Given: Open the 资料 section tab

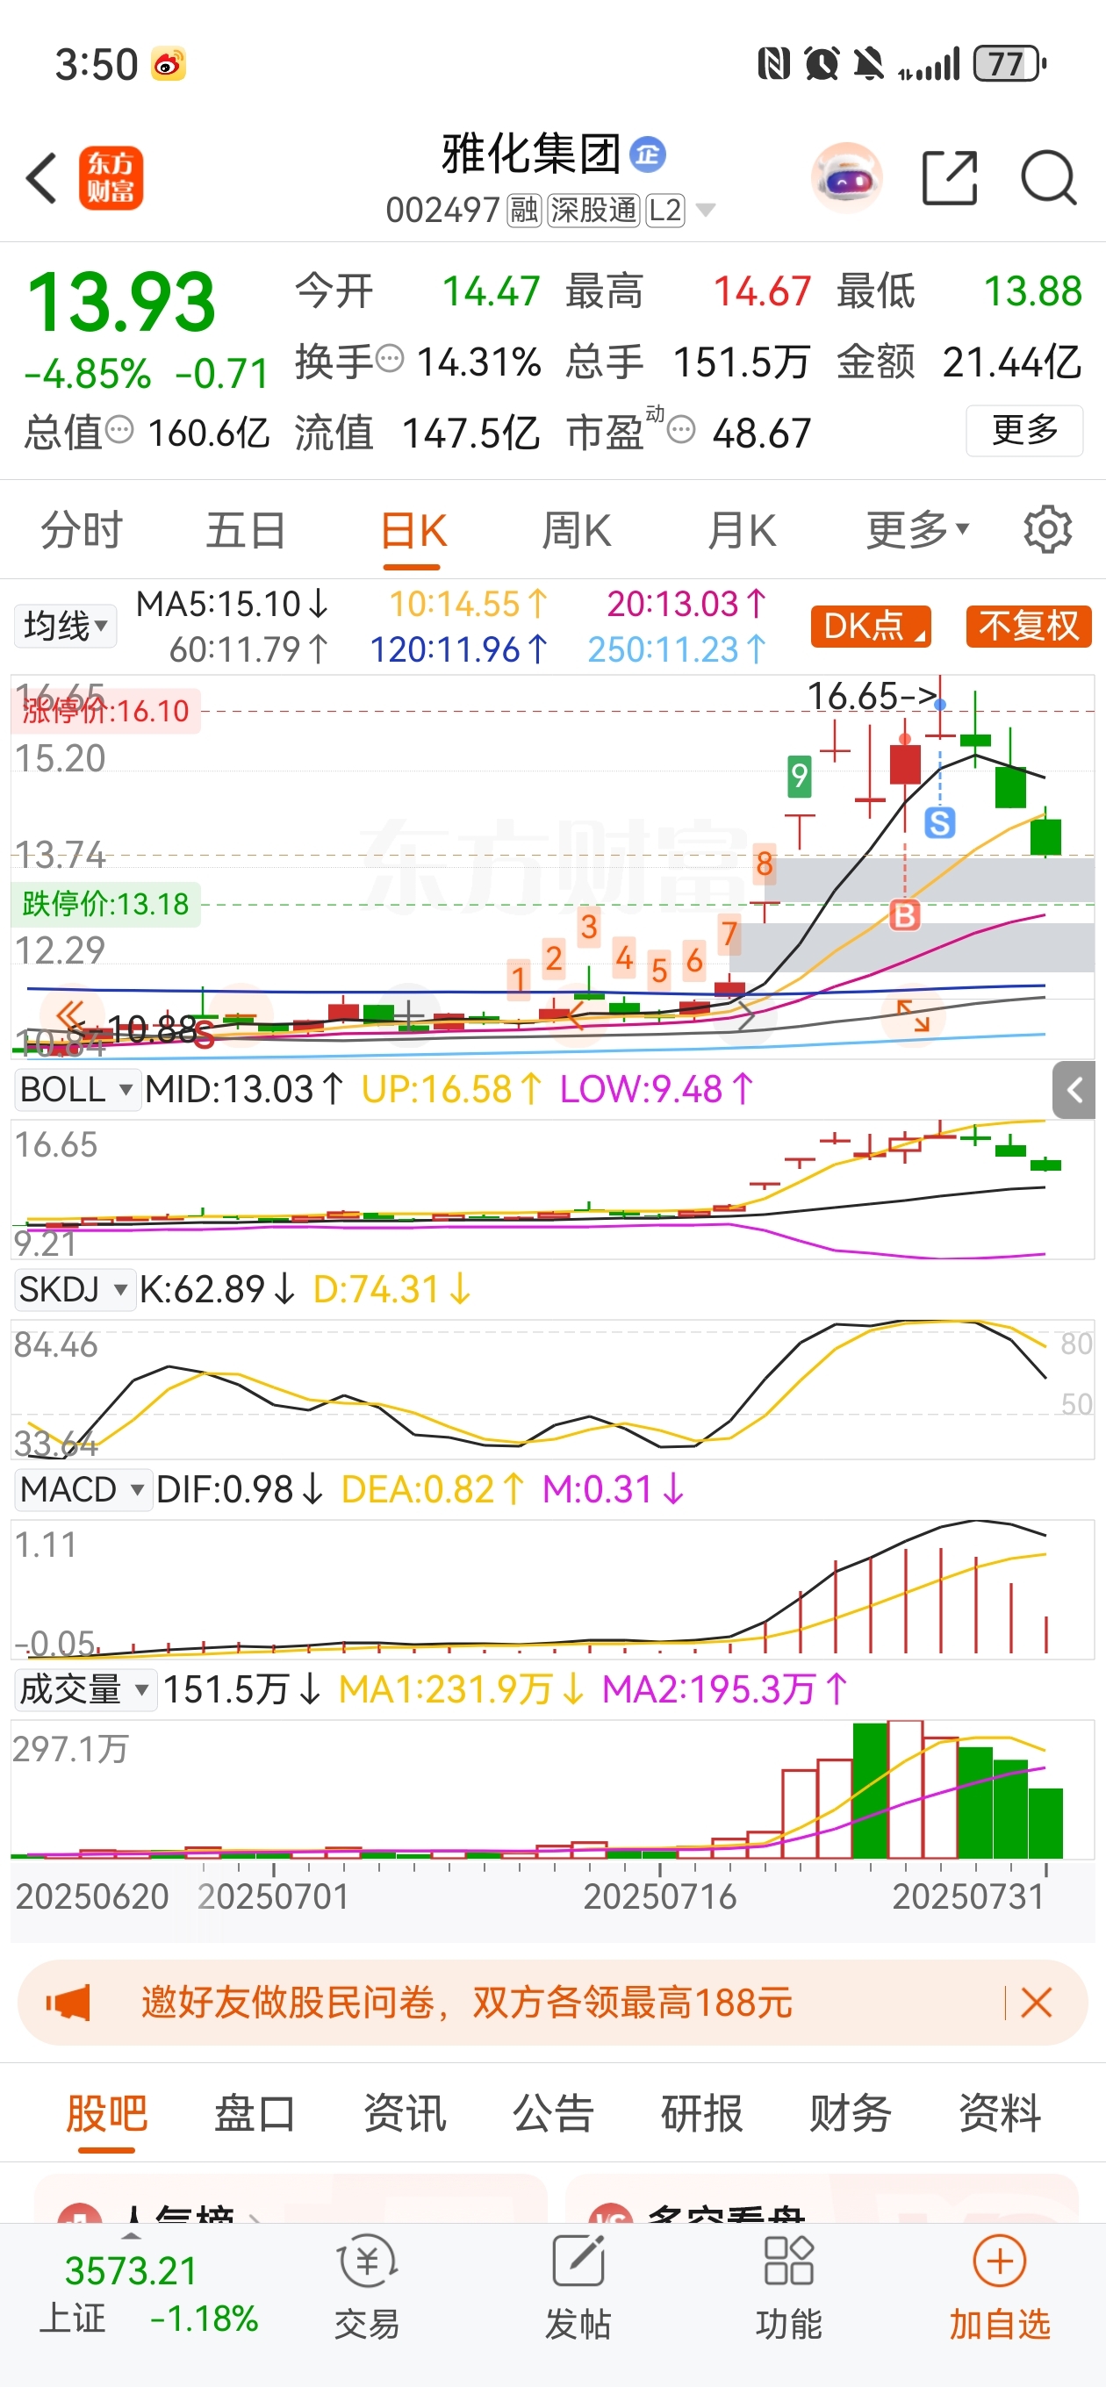Looking at the screenshot, I should pos(1000,2114).
